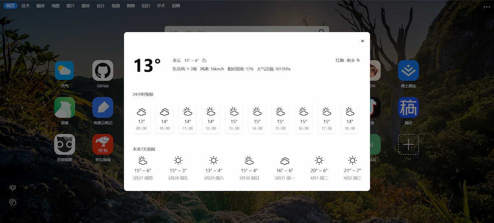
Task: Select the 17:00 hourly forecast card
Action: click(326, 118)
